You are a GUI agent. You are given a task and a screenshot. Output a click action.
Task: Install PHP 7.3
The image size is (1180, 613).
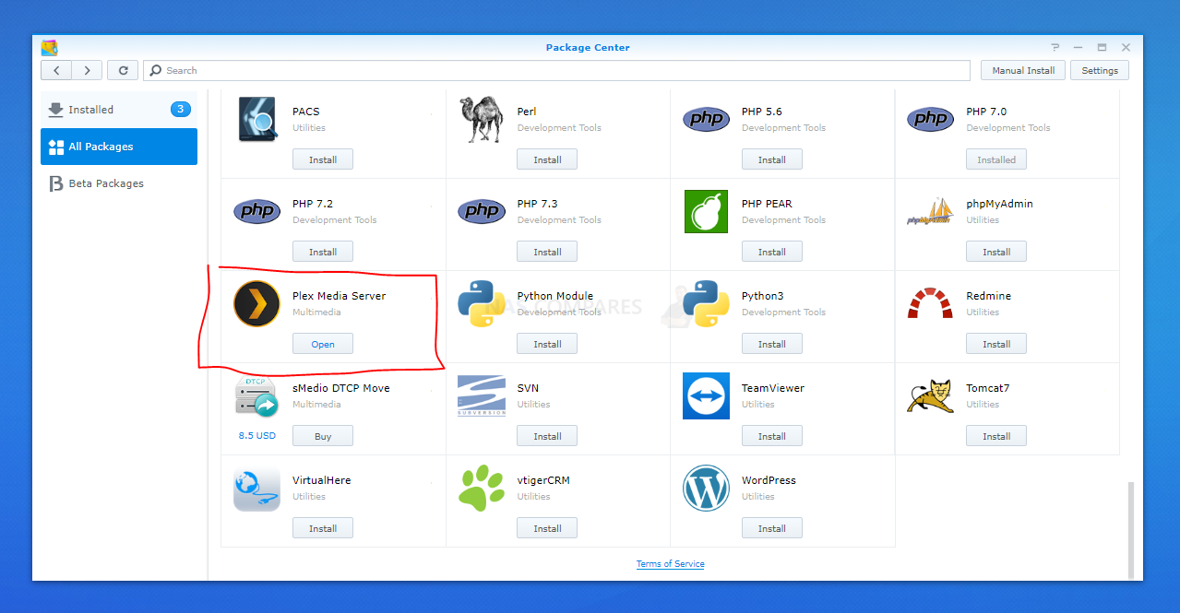coord(547,252)
